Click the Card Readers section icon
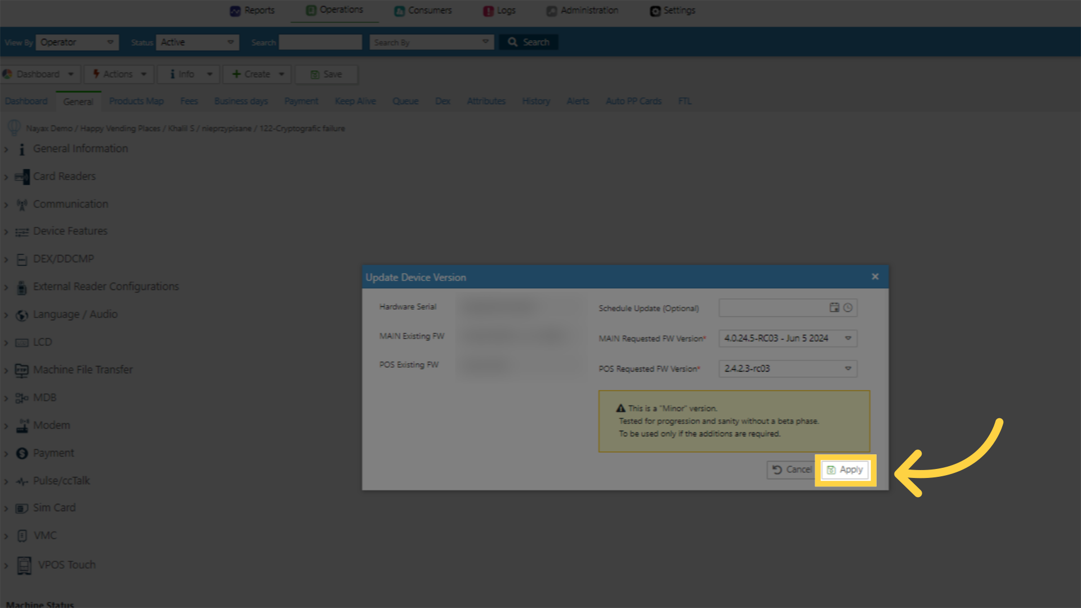Image resolution: width=1081 pixels, height=608 pixels. [x=22, y=177]
